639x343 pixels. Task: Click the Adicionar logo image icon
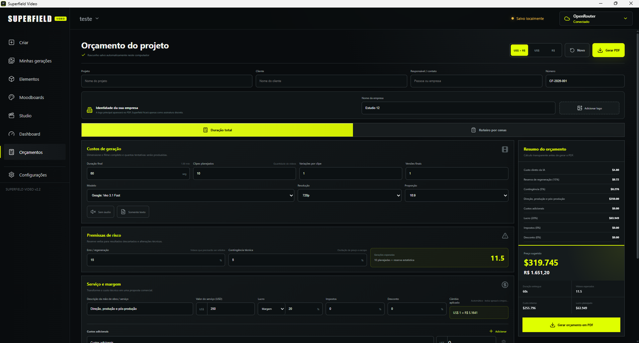(x=579, y=108)
